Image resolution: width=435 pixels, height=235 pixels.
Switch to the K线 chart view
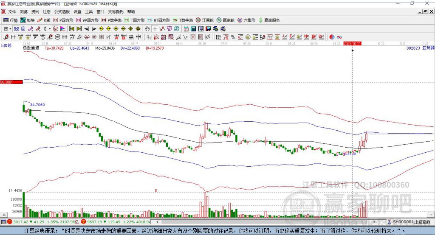point(44,20)
